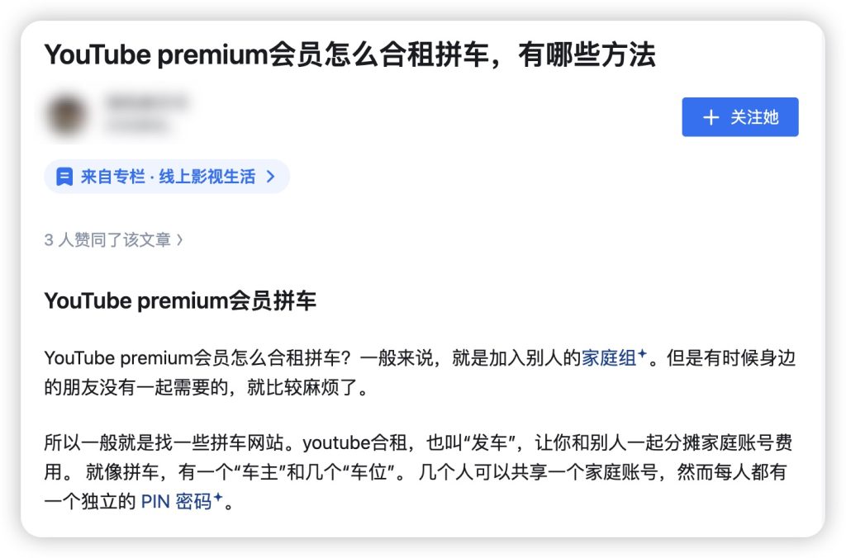Screen dimensions: 846x558
Task: Open the 家庭组 keyword link
Action: [609, 358]
